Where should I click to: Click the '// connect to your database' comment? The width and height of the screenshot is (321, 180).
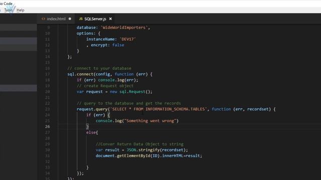tap(99, 68)
